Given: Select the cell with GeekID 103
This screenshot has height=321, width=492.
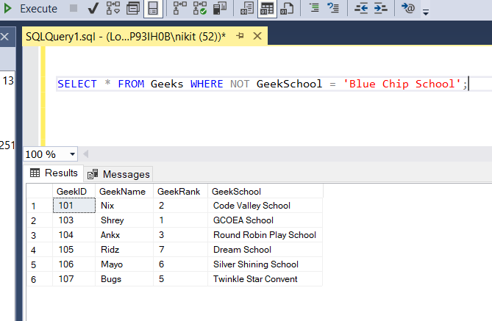Looking at the screenshot, I should coord(74,220).
